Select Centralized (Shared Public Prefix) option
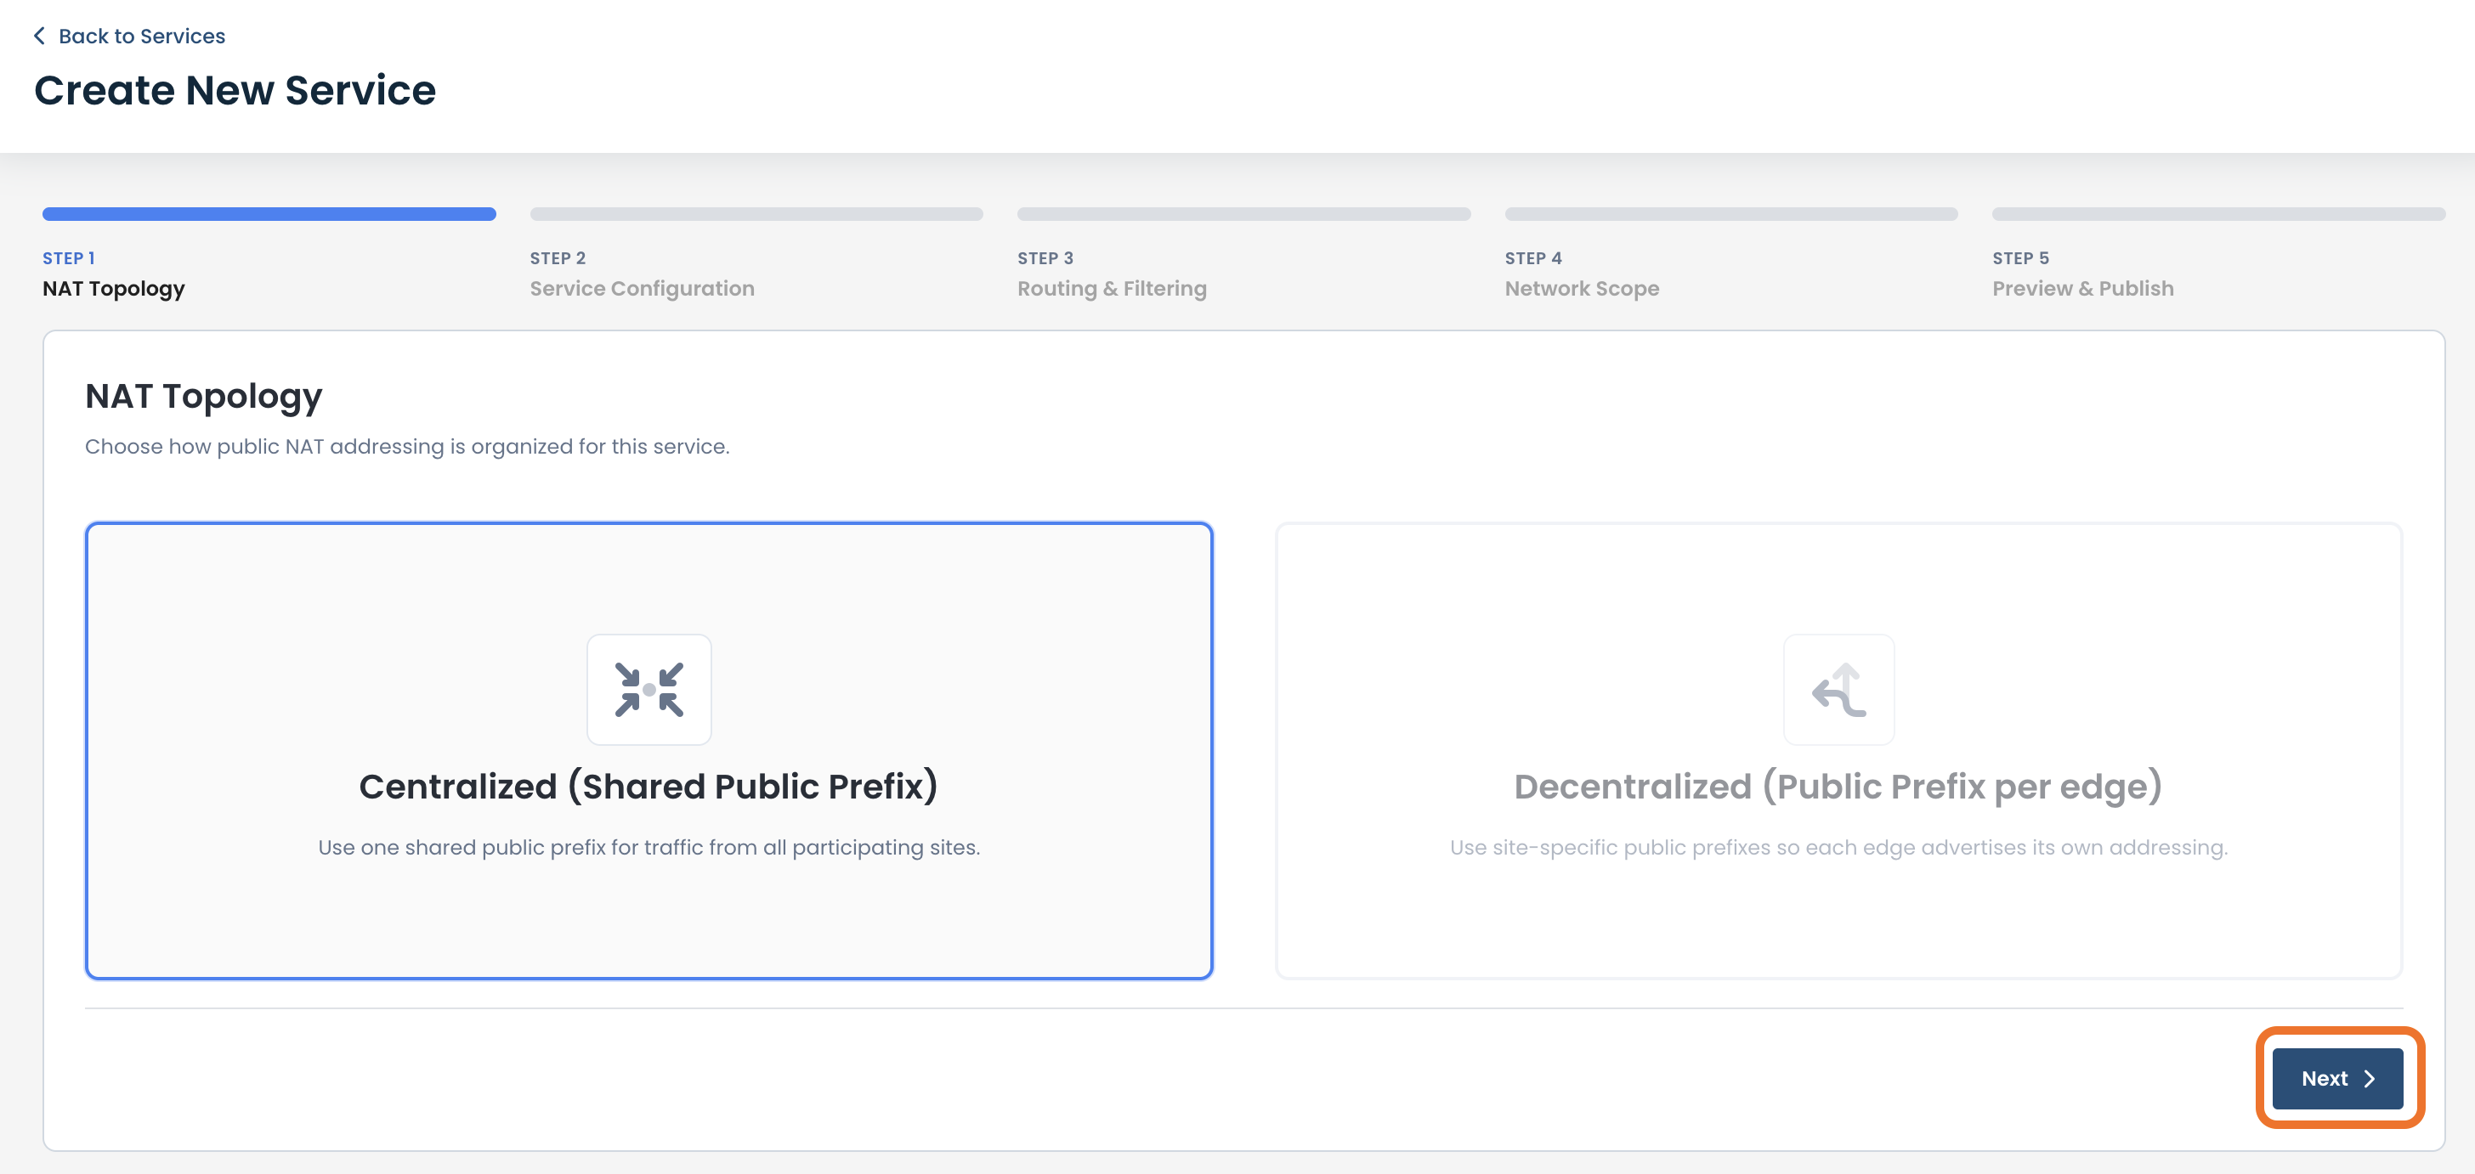The height and width of the screenshot is (1174, 2475). click(x=649, y=751)
